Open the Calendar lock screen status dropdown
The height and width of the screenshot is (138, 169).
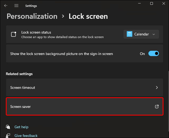(141, 34)
